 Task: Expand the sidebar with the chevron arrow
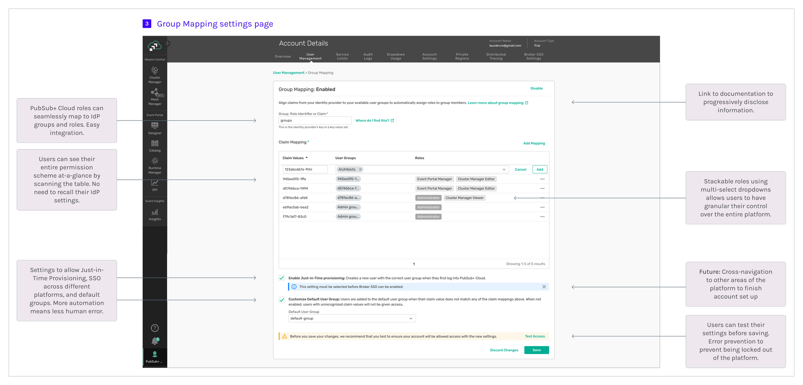pyautogui.click(x=167, y=44)
